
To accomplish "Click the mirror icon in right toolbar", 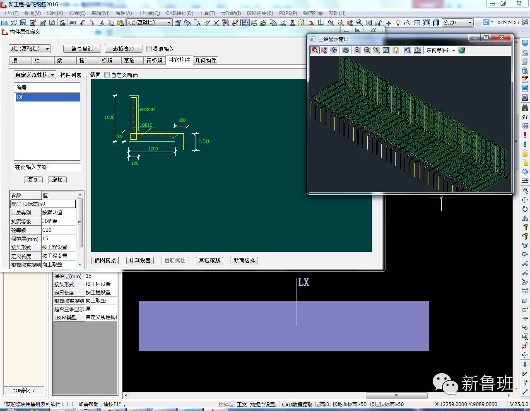I will pos(525,218).
